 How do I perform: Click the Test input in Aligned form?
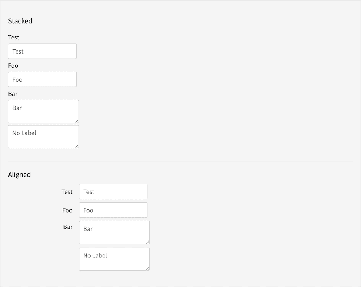[x=113, y=191]
